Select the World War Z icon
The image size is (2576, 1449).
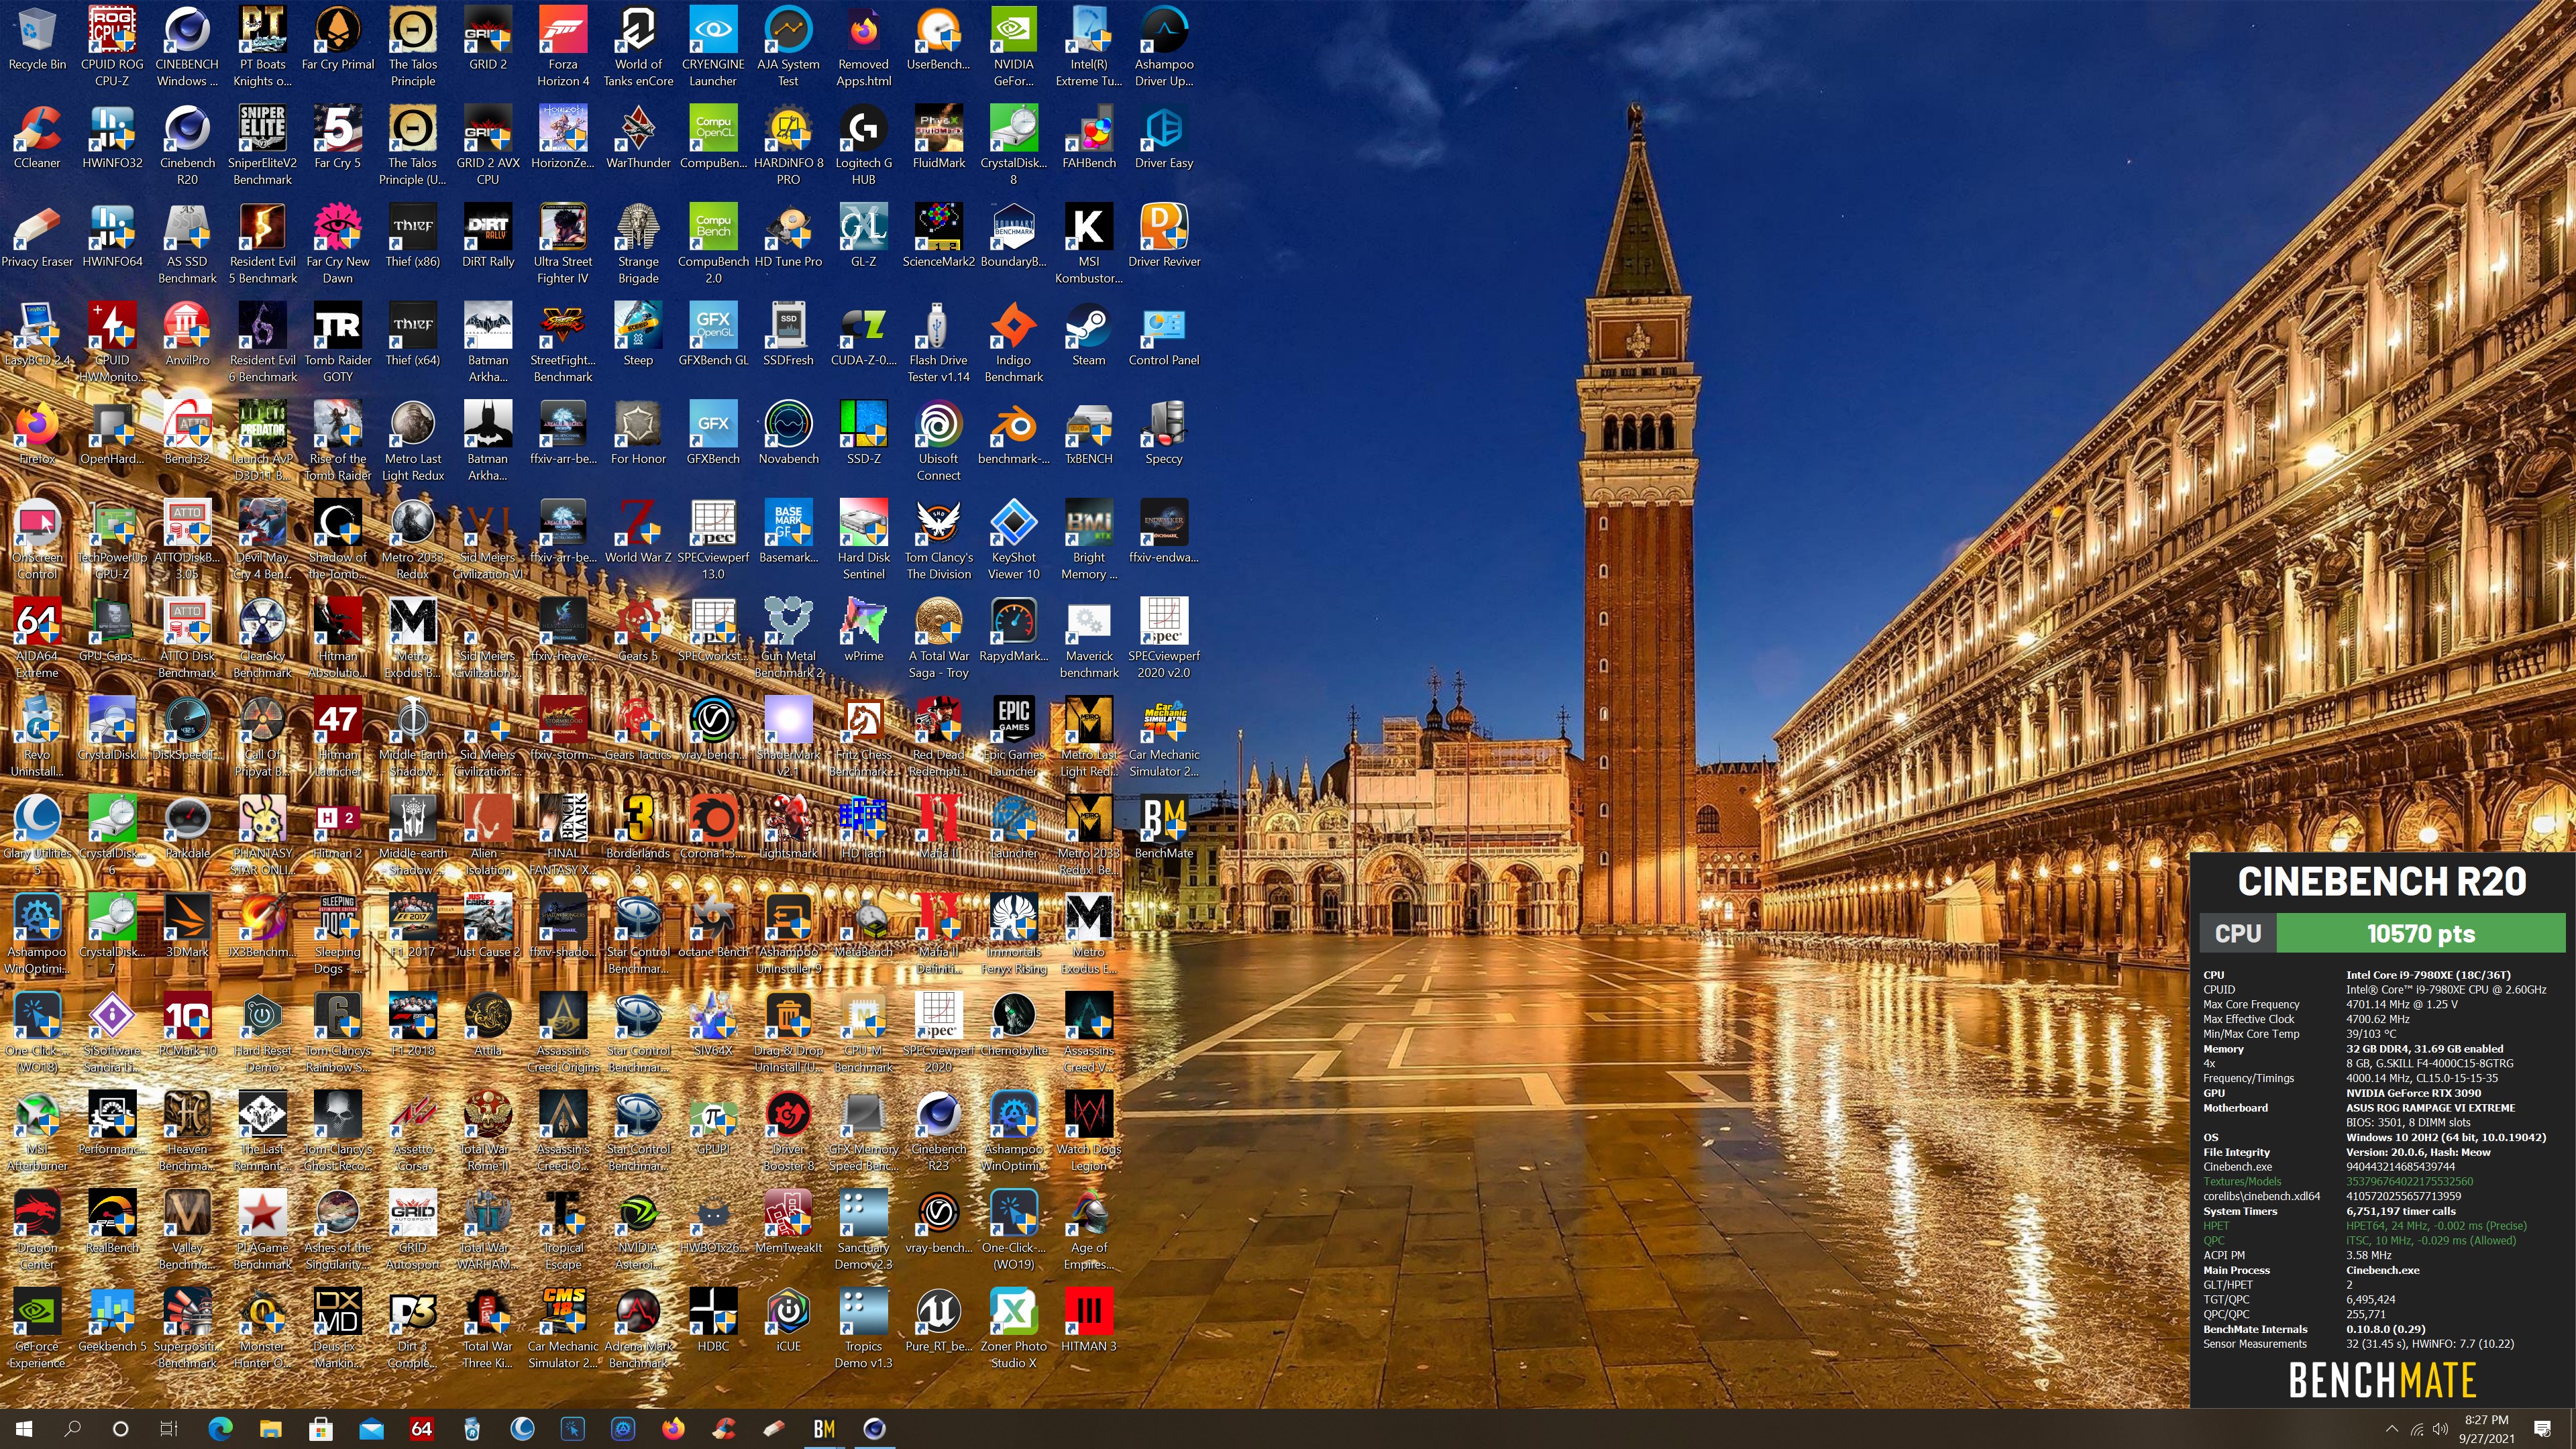click(638, 533)
